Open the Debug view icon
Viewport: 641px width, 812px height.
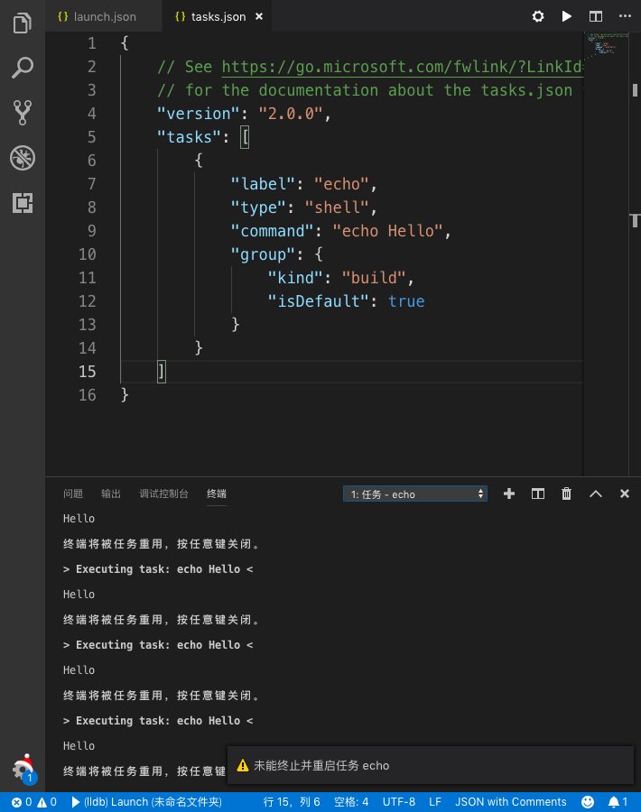click(22, 159)
